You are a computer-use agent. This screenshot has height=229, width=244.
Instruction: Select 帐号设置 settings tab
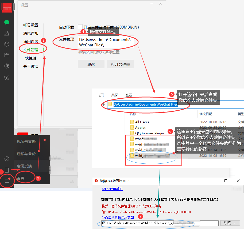pyautogui.click(x=31, y=25)
